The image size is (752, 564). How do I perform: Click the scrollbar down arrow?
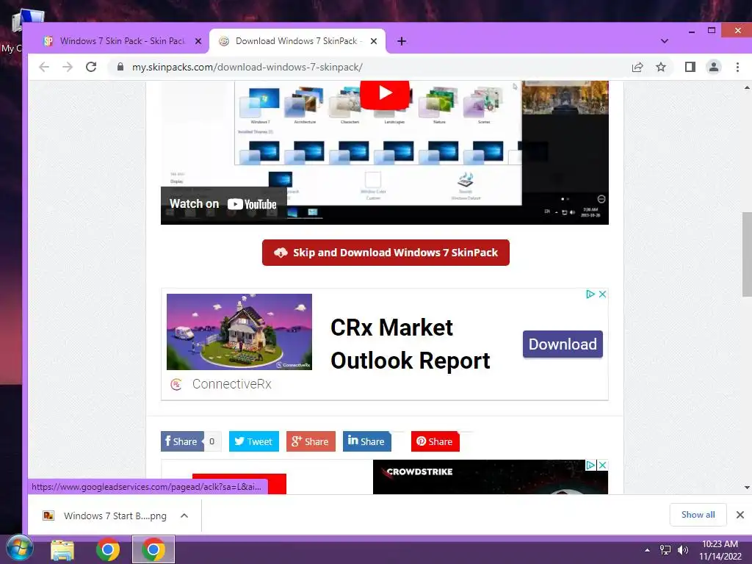747,488
